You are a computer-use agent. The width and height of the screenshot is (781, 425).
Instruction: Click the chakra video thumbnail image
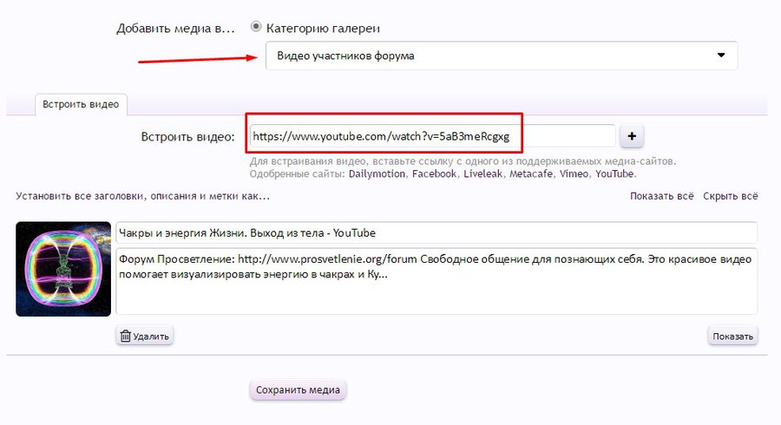click(x=63, y=268)
